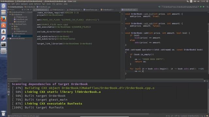This screenshot has width=209, height=117.
Task: Click the Messages panel horizontal scrollbar
Action: pos(80,114)
